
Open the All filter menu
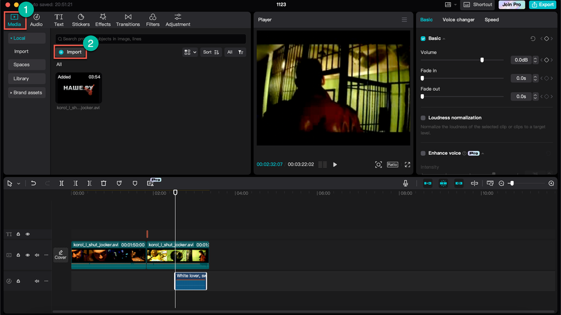(235, 52)
